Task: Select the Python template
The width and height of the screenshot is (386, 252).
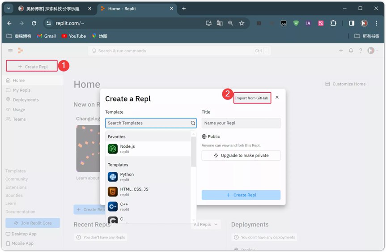Action: [x=148, y=177]
